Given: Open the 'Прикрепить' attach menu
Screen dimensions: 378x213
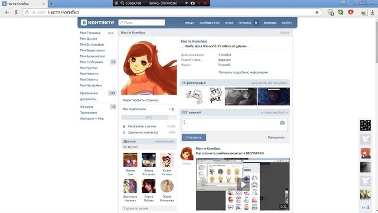Looking at the screenshot, I should 276,137.
